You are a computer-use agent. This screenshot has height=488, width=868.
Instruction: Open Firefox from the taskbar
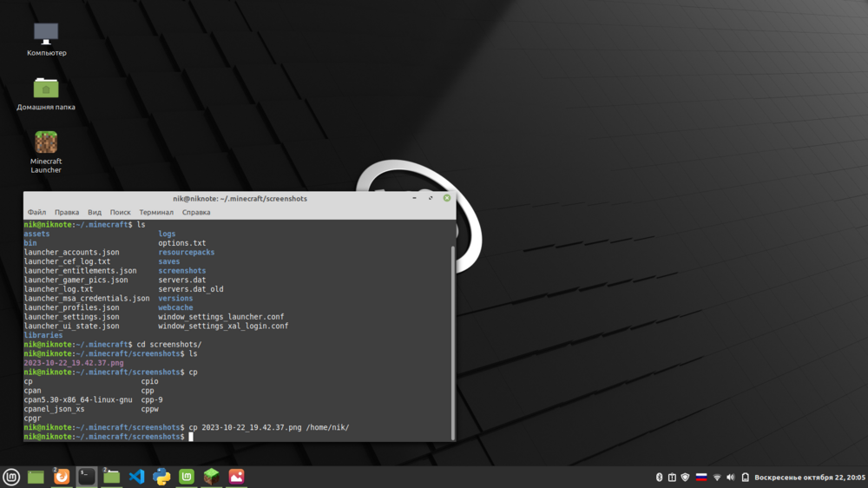(62, 477)
